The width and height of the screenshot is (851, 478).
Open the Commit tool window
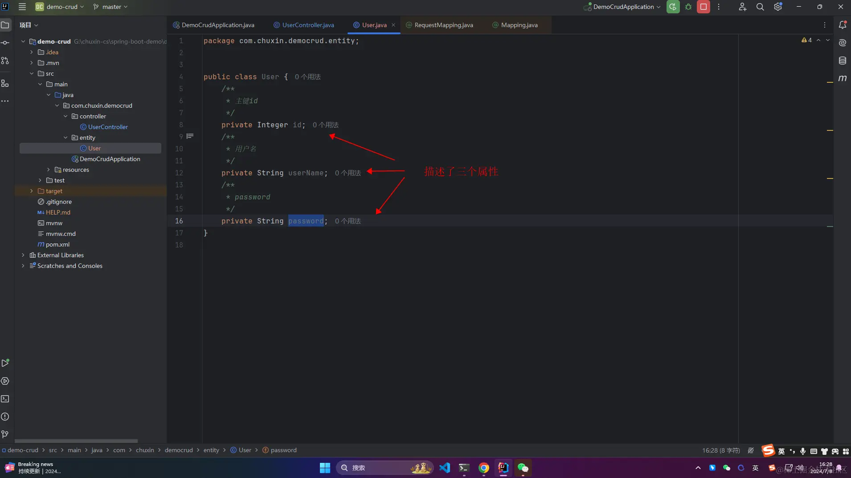point(5,43)
